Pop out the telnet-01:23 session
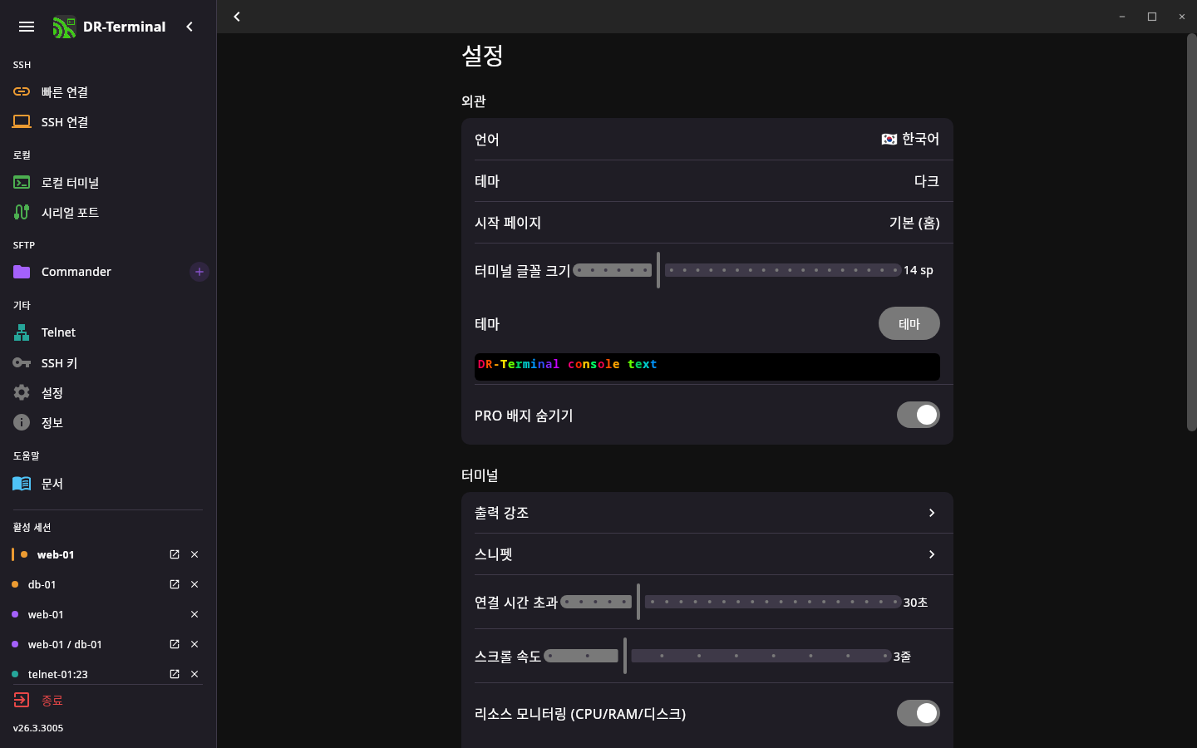Viewport: 1197px width, 748px height. 175,674
